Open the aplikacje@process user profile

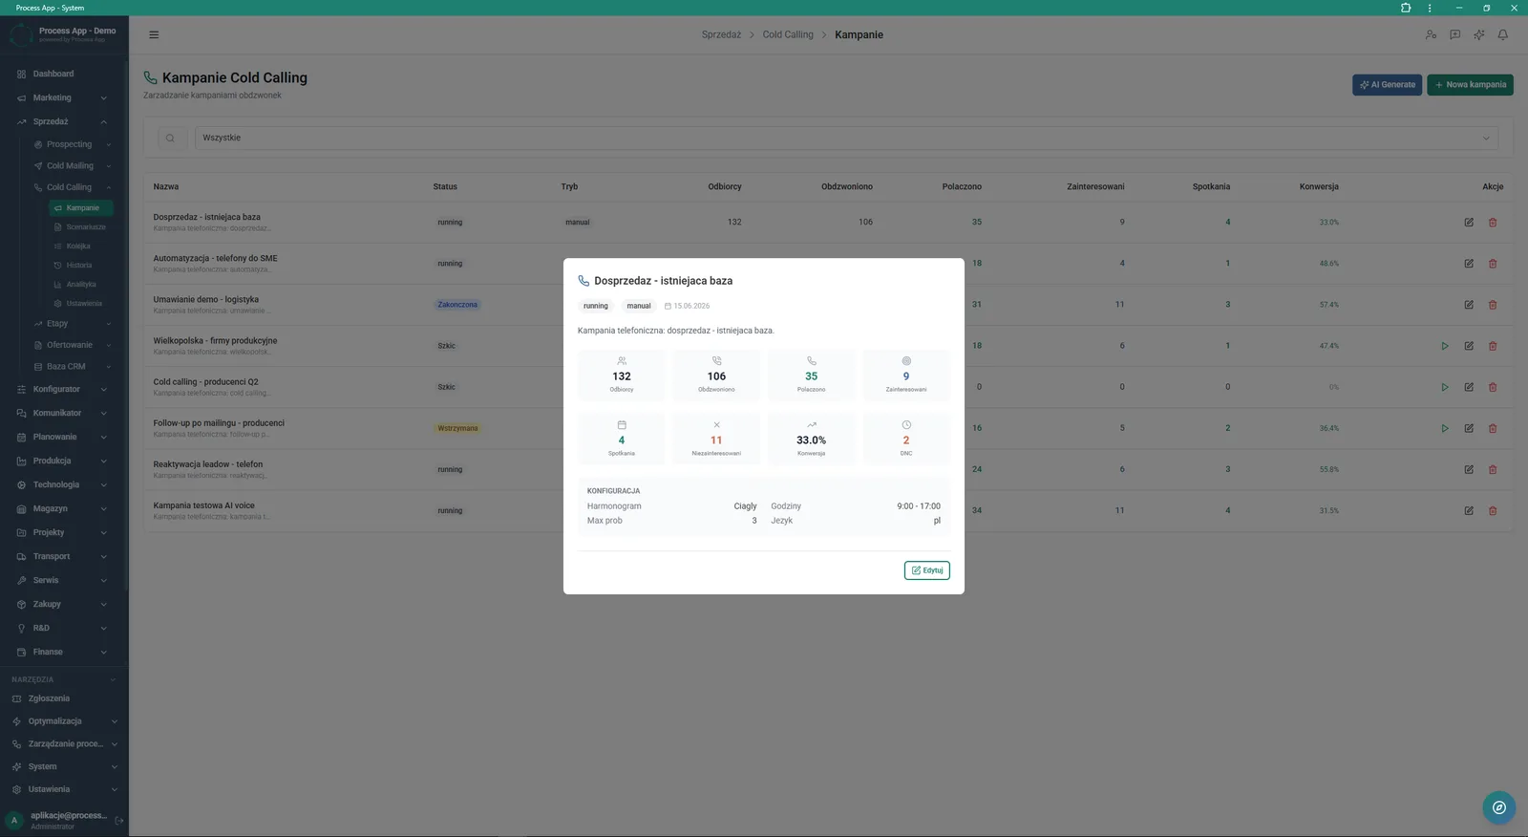click(x=57, y=820)
